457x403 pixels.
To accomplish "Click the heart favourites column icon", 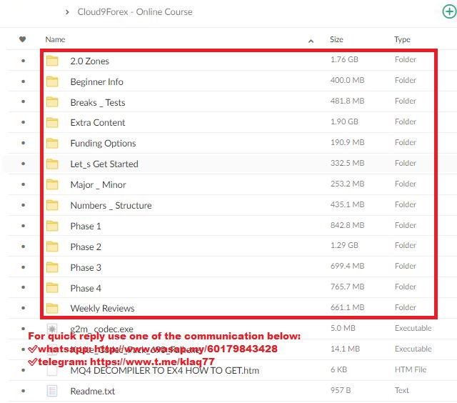I will [x=22, y=39].
